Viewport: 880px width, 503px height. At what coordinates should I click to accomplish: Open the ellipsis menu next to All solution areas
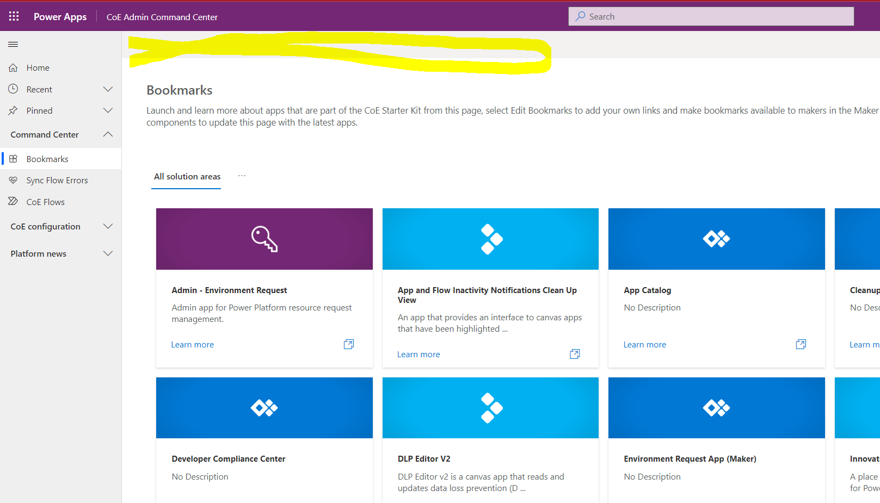(242, 175)
